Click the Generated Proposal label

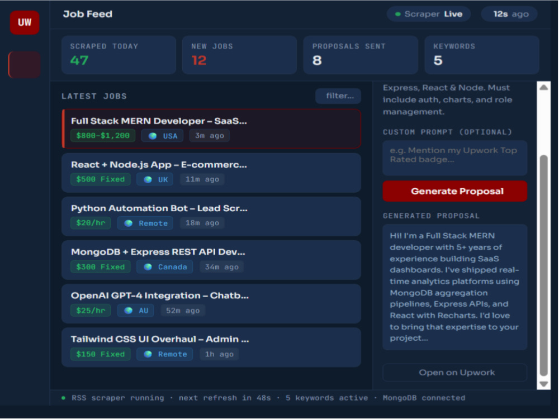(x=432, y=216)
